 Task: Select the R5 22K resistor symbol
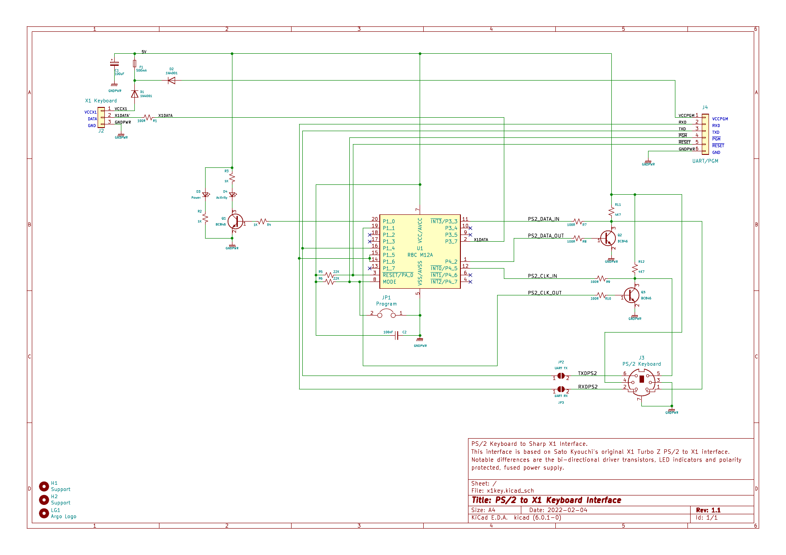[x=330, y=275]
